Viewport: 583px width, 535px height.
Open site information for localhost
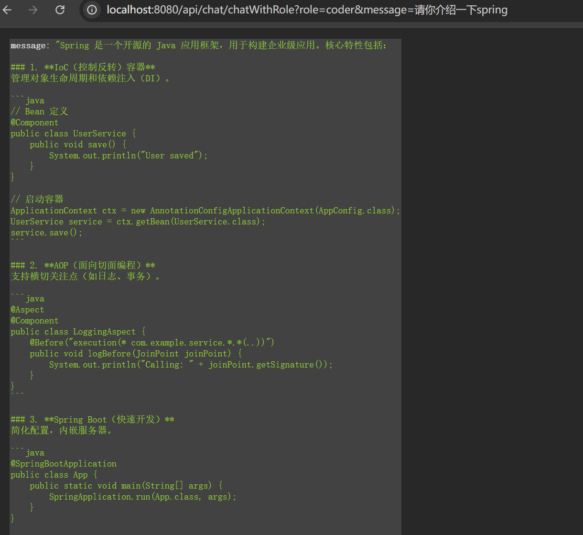91,9
